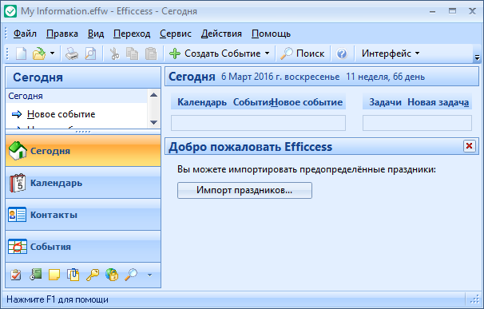Expand the Open folder dropdown arrow

point(52,53)
